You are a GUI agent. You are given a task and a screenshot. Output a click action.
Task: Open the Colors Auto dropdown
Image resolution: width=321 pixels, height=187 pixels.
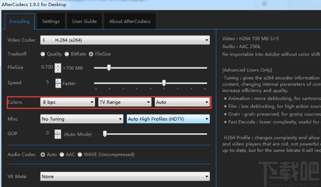point(182,102)
